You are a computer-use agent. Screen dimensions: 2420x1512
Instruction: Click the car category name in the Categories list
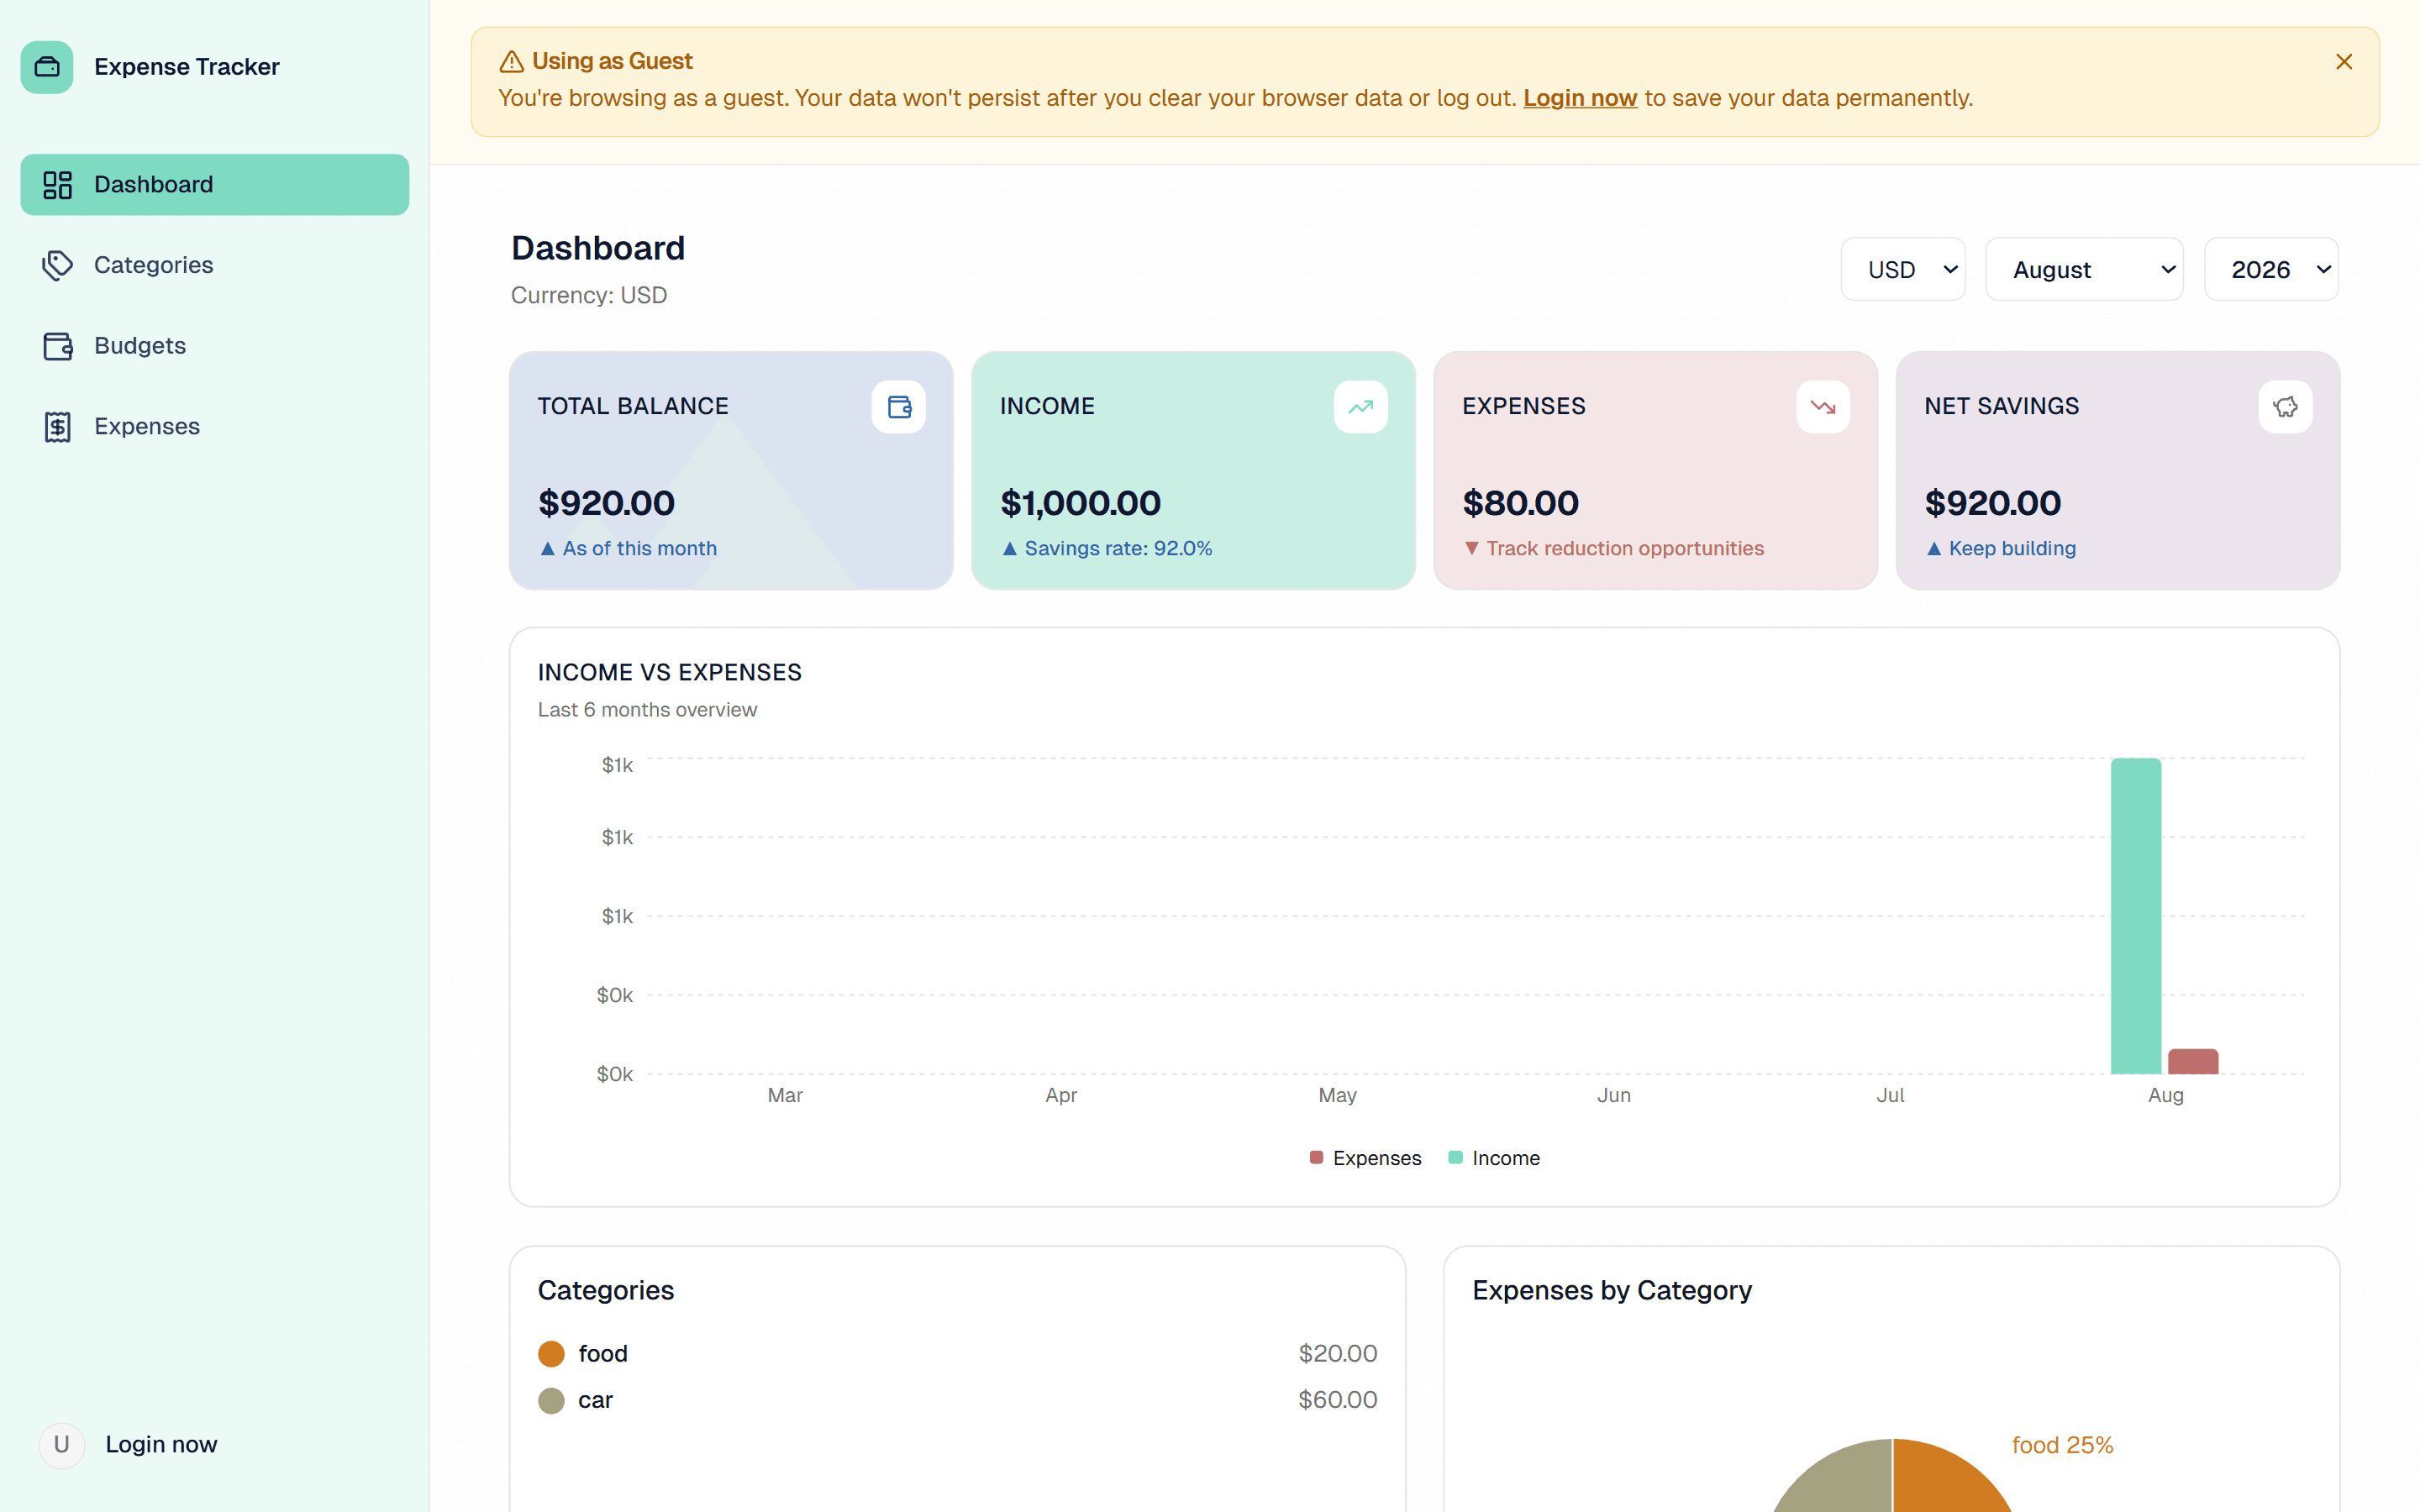pyautogui.click(x=595, y=1400)
